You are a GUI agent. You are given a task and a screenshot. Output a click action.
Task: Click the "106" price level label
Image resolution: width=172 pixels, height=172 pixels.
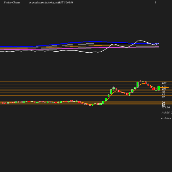pos(164,89)
